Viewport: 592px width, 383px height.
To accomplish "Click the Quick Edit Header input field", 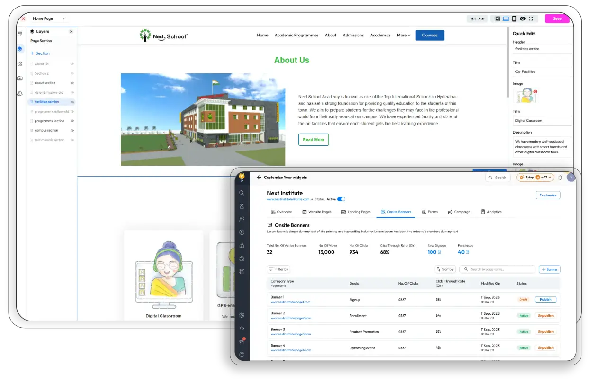I will pyautogui.click(x=542, y=49).
